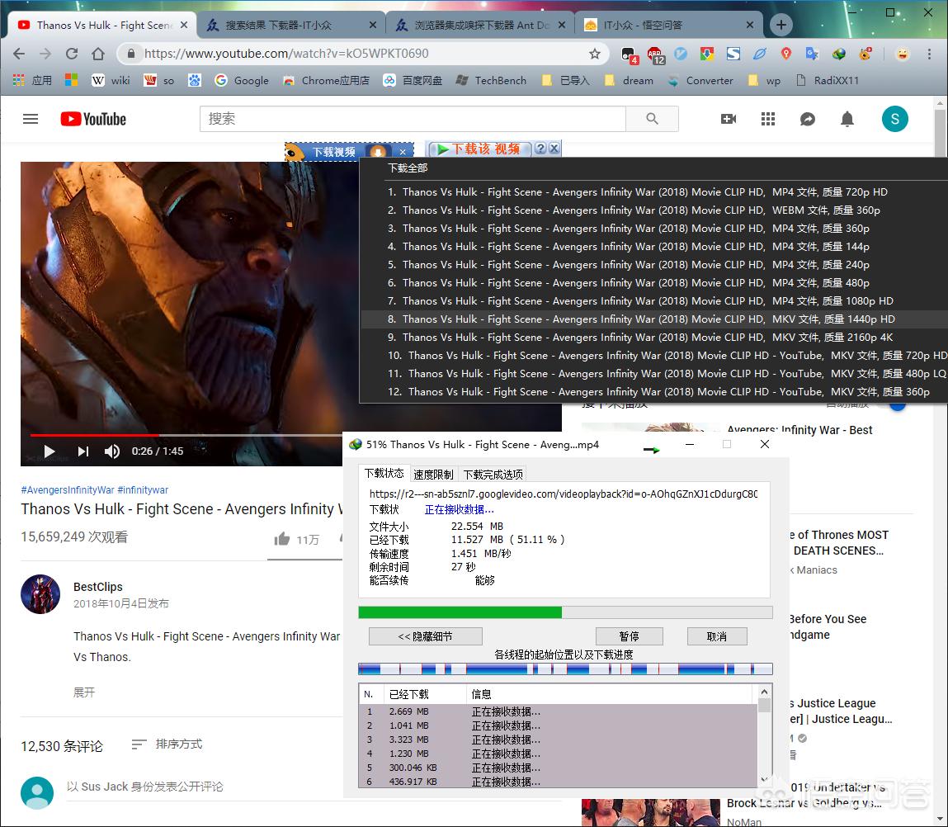
Task: Open the Google bookmark
Action: pos(242,80)
